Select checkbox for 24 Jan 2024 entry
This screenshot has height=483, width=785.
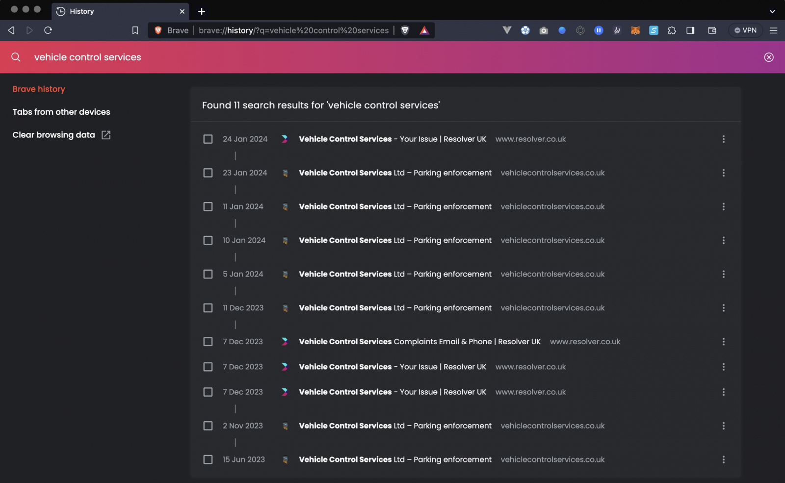click(x=208, y=139)
